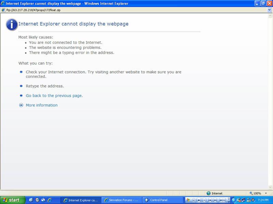The height and width of the screenshot is (204, 273).
Task: Open the address bar dropdown arrow
Action: [x=269, y=10]
